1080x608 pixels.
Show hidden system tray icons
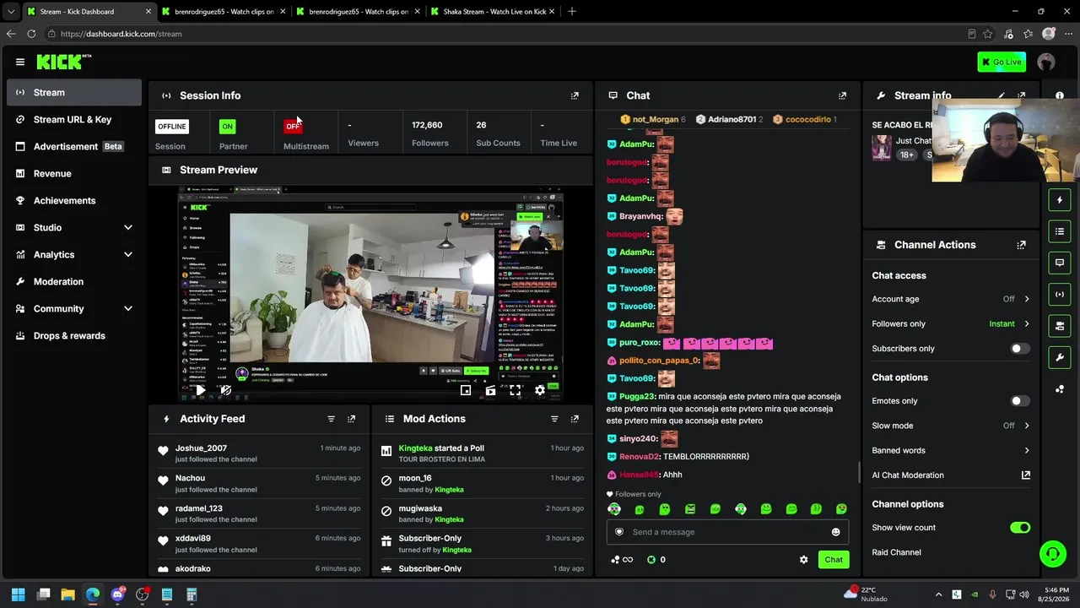pyautogui.click(x=938, y=594)
